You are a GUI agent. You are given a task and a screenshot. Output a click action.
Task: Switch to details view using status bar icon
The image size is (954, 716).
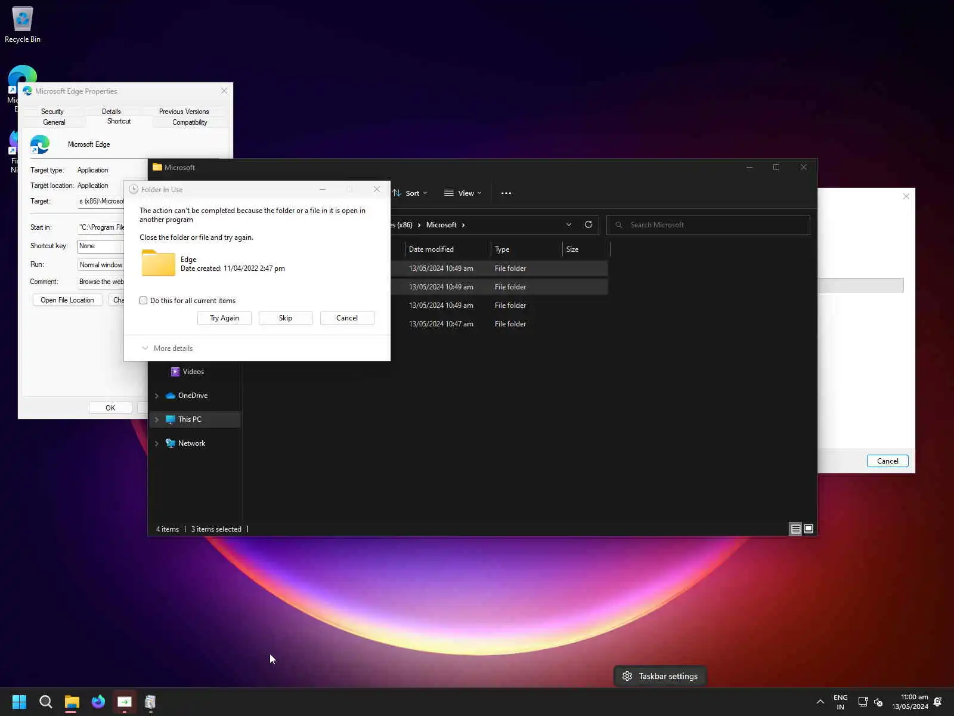tap(795, 529)
